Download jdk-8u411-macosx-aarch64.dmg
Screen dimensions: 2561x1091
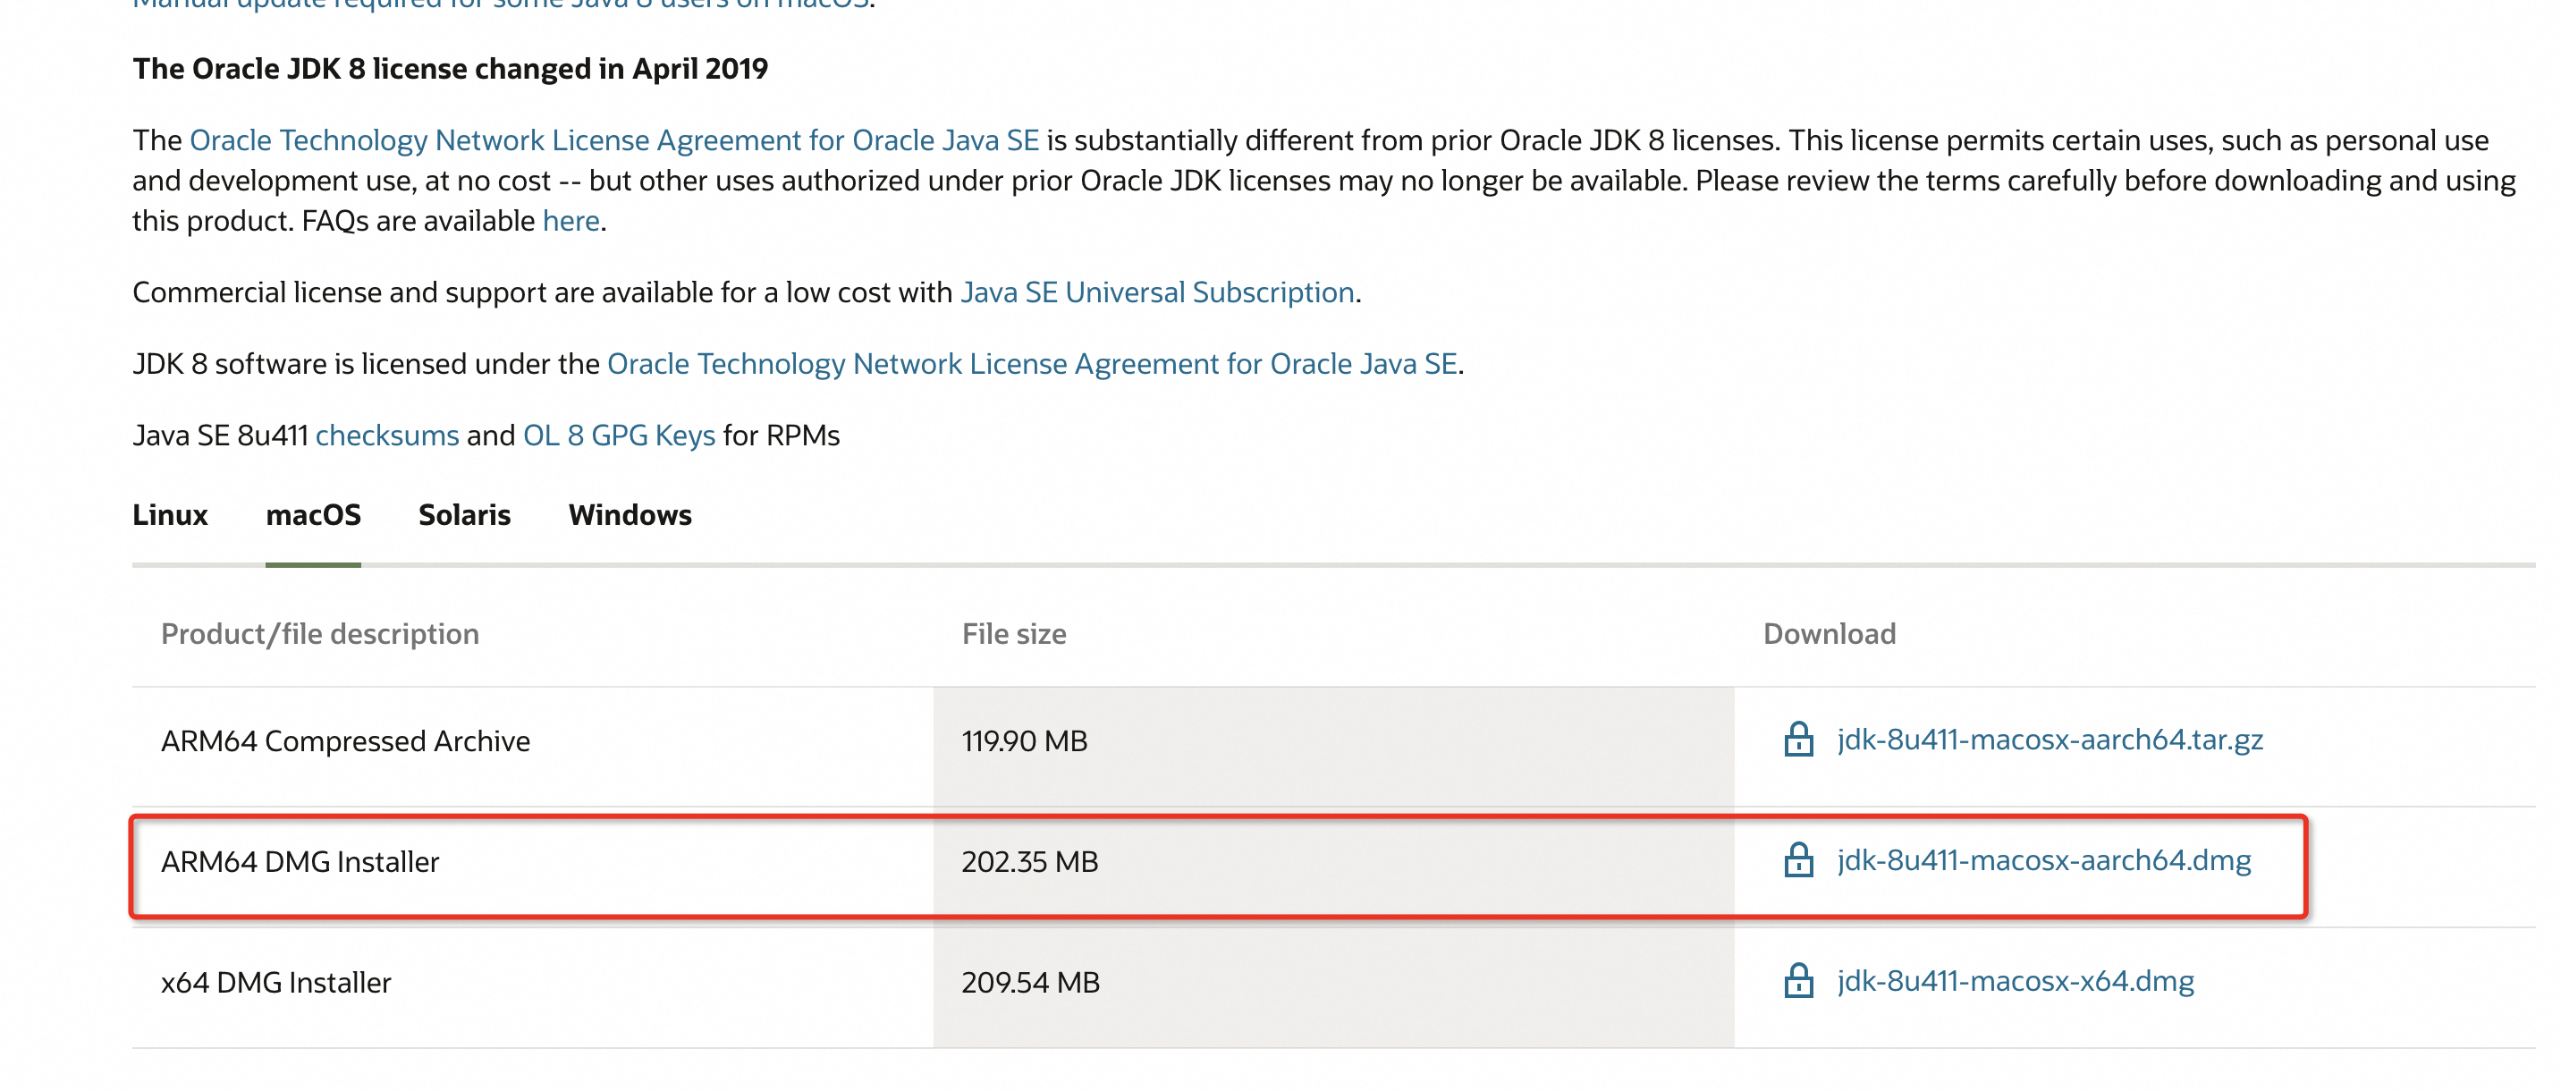pos(2043,860)
